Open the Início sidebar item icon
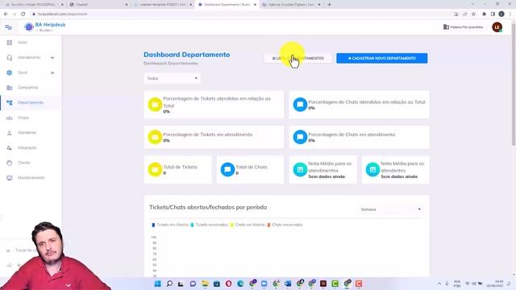This screenshot has height=290, width=516. coord(10,43)
